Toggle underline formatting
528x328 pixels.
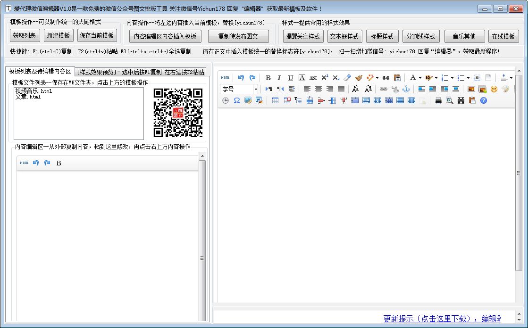[291, 78]
